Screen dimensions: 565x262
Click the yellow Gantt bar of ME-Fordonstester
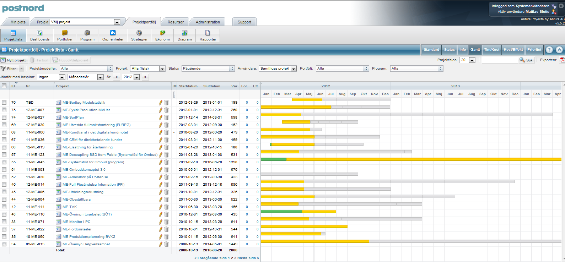pyautogui.click(x=304, y=226)
